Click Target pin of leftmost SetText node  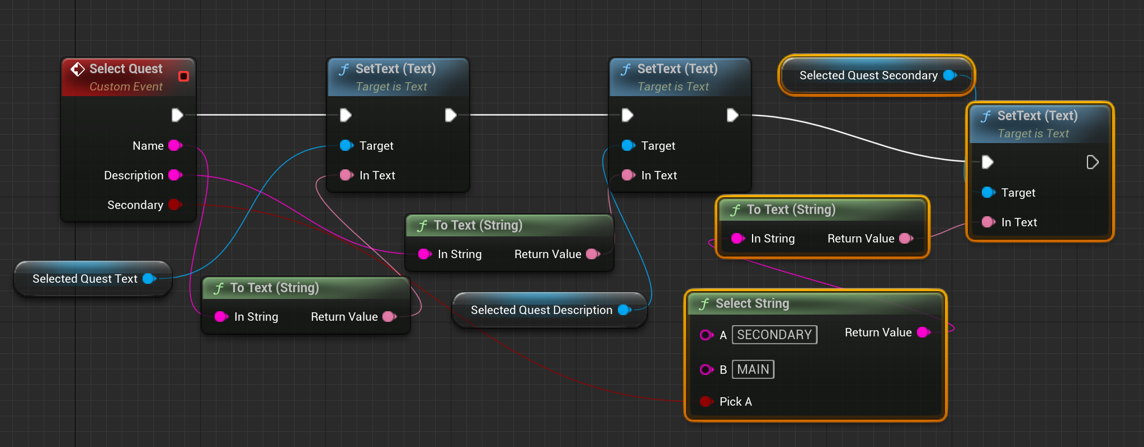coord(347,145)
